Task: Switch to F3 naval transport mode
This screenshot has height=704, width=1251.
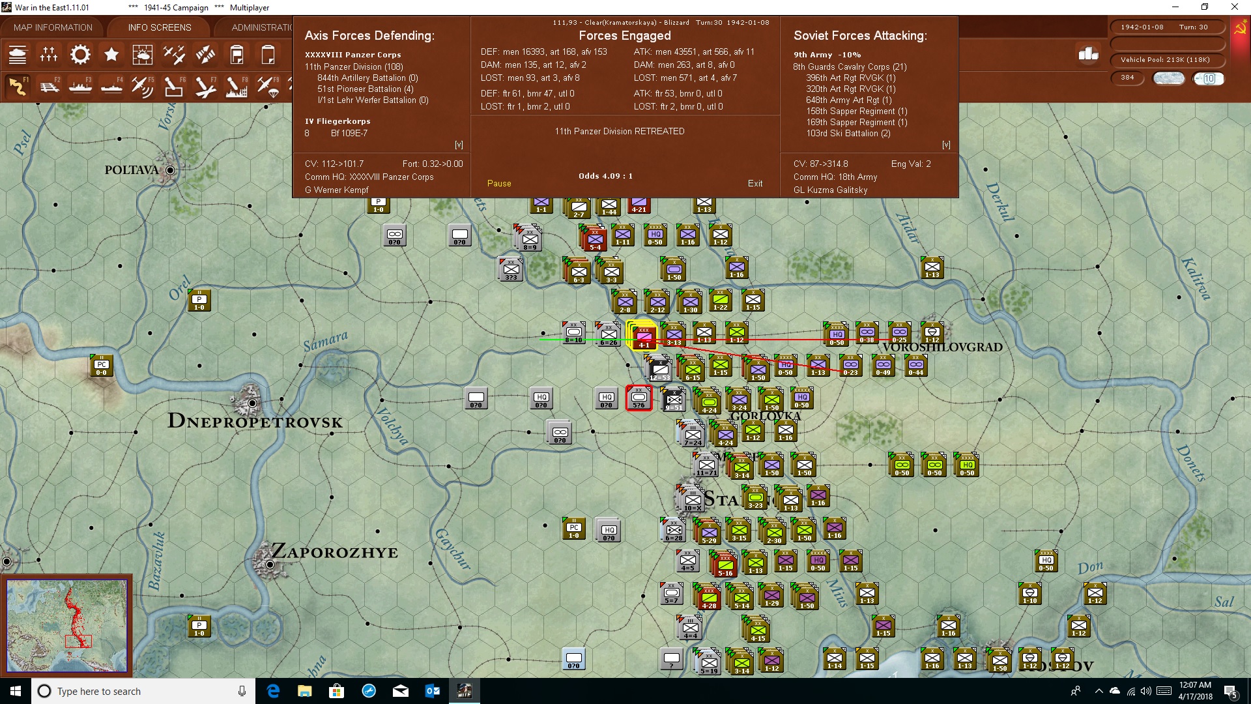Action: pyautogui.click(x=80, y=87)
